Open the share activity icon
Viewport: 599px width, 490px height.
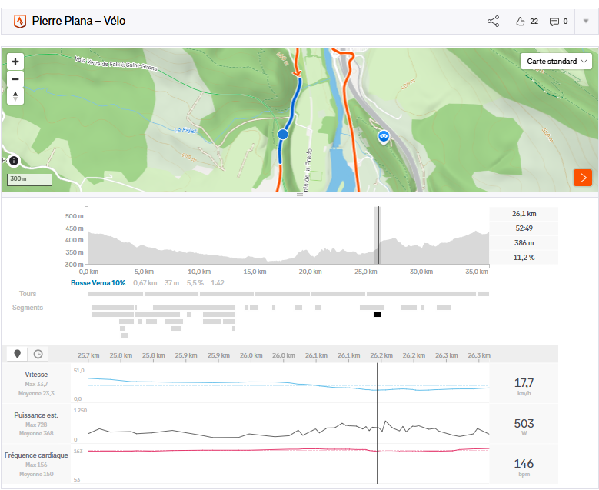coord(493,21)
